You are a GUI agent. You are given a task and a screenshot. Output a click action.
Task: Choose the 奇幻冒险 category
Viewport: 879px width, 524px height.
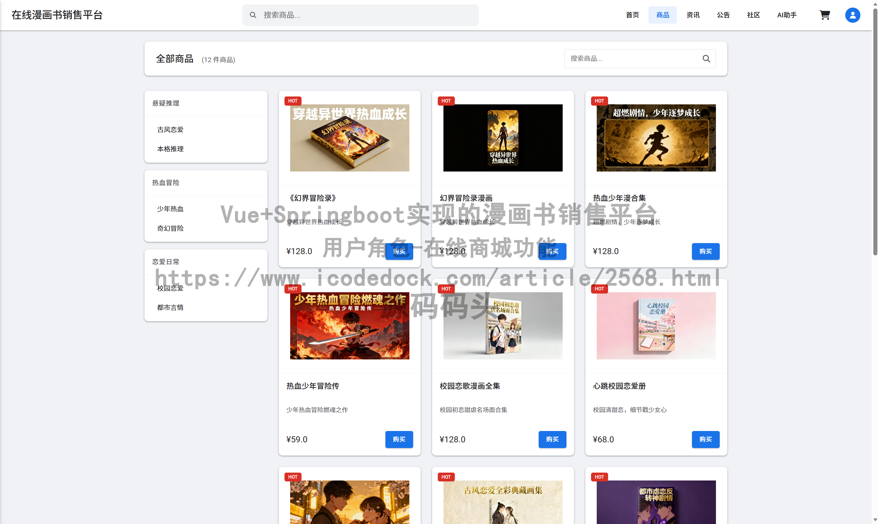point(170,228)
